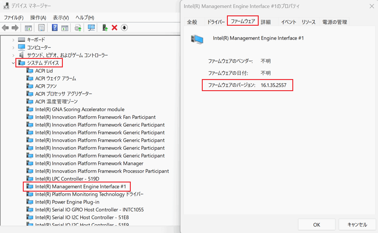Click the Back arrow toolbar icon

click(x=5, y=28)
